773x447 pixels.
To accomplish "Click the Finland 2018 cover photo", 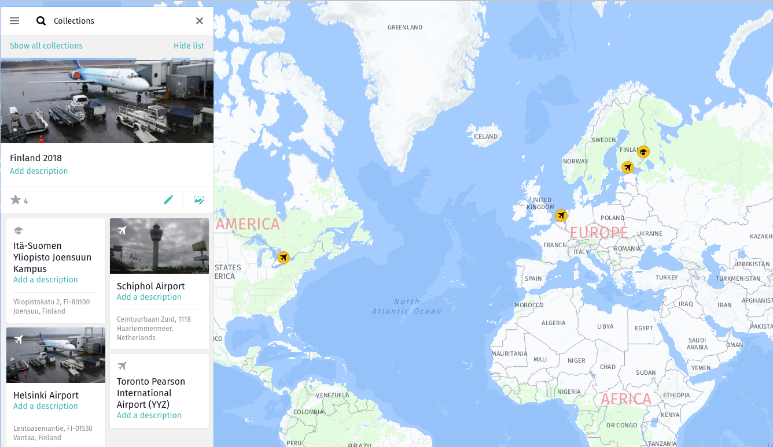I will point(107,100).
